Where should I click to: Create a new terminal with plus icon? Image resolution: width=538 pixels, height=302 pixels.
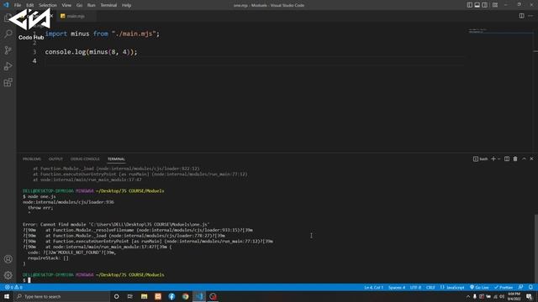point(493,159)
